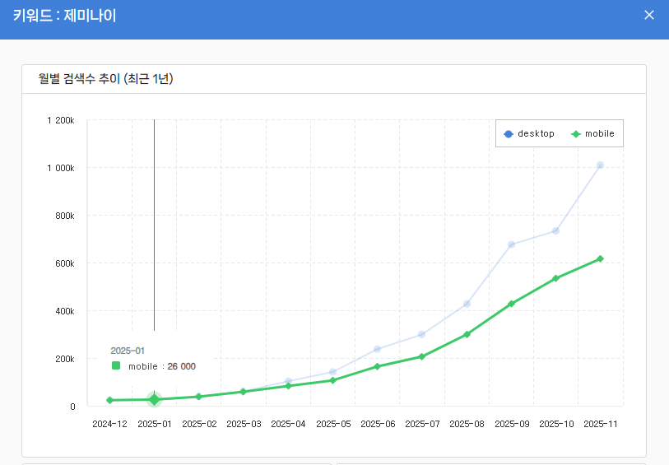Click the mobile data point for 2025-09
Screen dimensions: 669x465
511,304
